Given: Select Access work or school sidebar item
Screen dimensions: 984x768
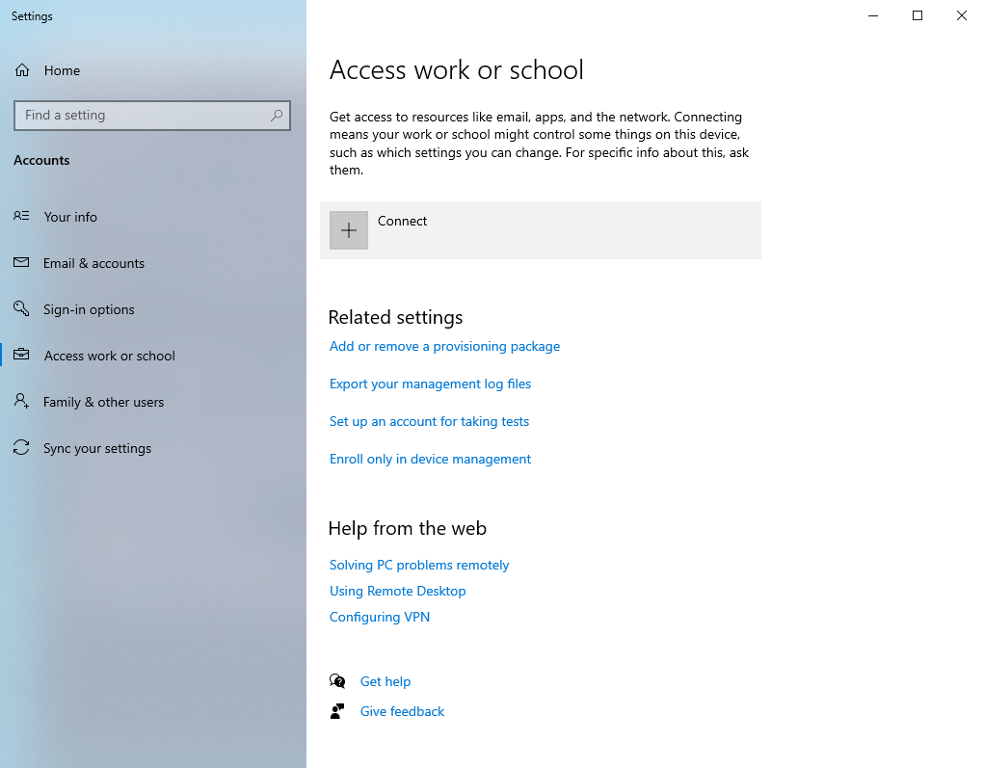Looking at the screenshot, I should 109,356.
